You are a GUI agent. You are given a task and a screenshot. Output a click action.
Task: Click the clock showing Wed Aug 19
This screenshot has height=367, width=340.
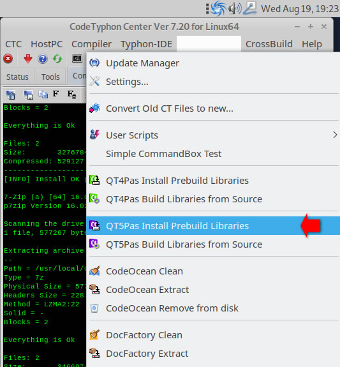click(300, 9)
